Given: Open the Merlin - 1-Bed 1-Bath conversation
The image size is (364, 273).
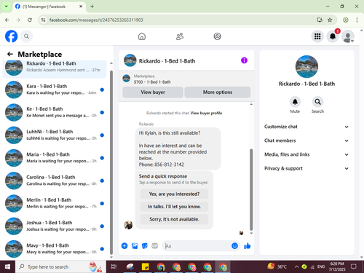Looking at the screenshot, I should tap(55, 203).
